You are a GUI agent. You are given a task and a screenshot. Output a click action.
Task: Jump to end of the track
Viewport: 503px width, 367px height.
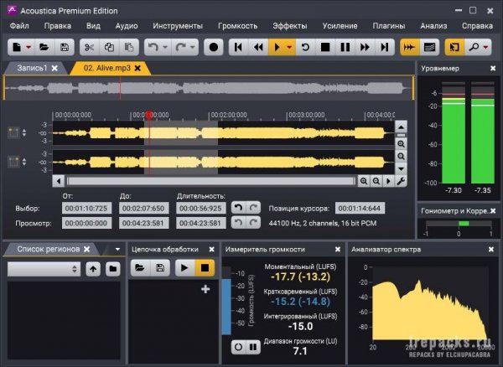tap(384, 48)
